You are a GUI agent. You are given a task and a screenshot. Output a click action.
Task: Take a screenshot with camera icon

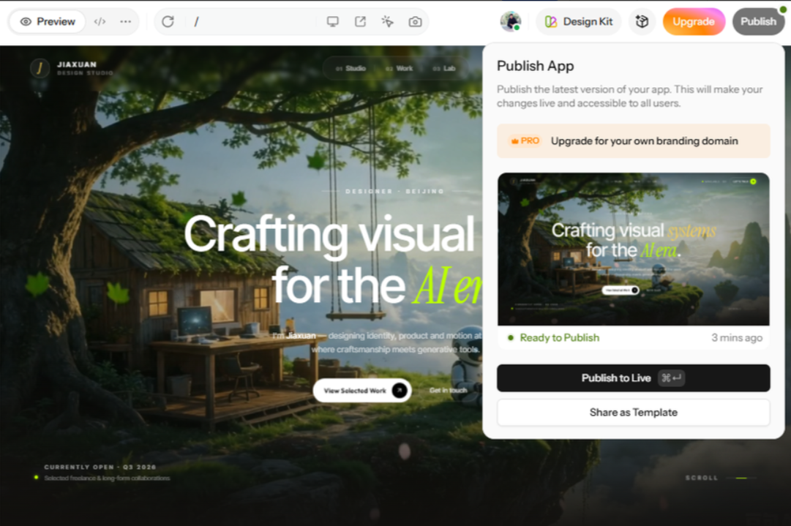(x=415, y=22)
